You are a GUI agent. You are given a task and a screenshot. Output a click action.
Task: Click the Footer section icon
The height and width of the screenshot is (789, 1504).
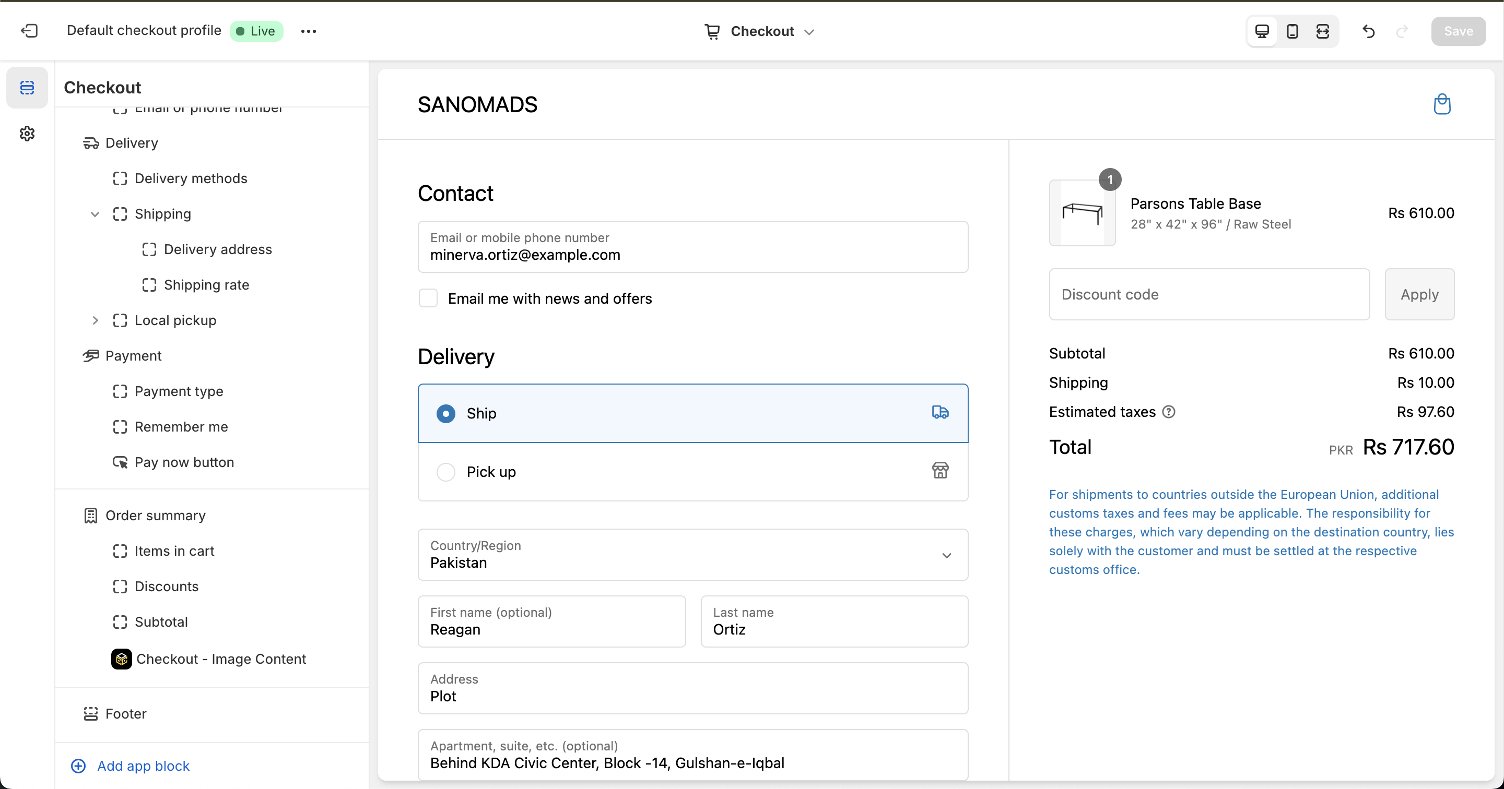91,714
